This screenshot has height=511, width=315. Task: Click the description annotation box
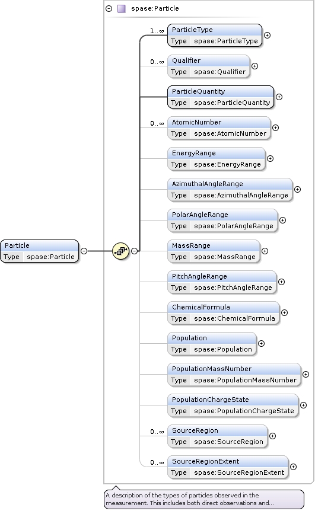204,499
